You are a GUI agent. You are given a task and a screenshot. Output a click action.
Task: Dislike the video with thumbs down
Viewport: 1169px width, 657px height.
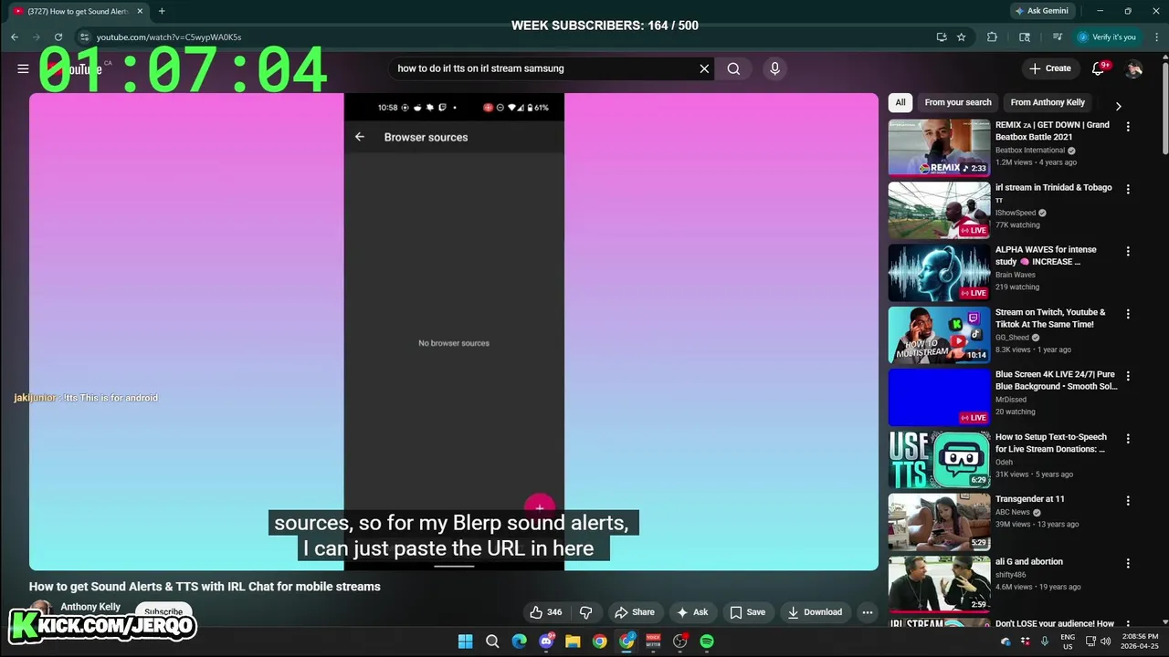click(x=586, y=612)
